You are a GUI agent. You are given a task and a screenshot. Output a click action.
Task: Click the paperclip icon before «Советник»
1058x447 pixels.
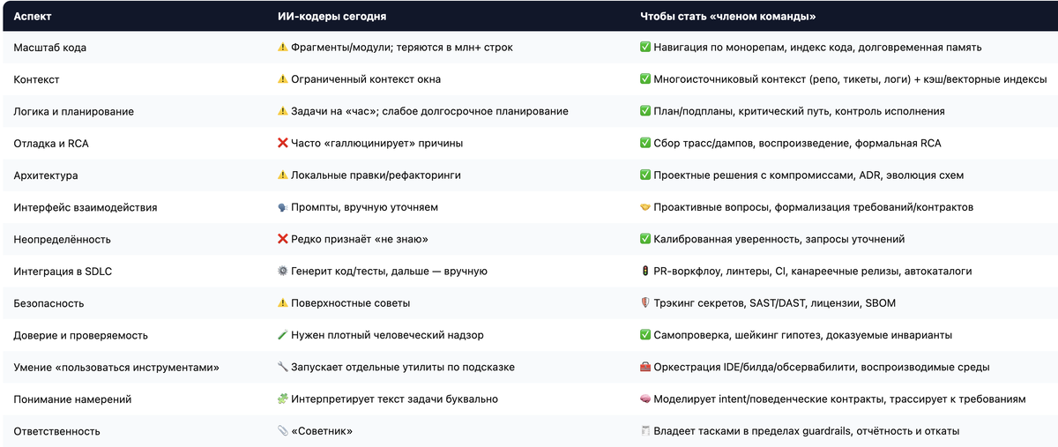[x=282, y=431]
